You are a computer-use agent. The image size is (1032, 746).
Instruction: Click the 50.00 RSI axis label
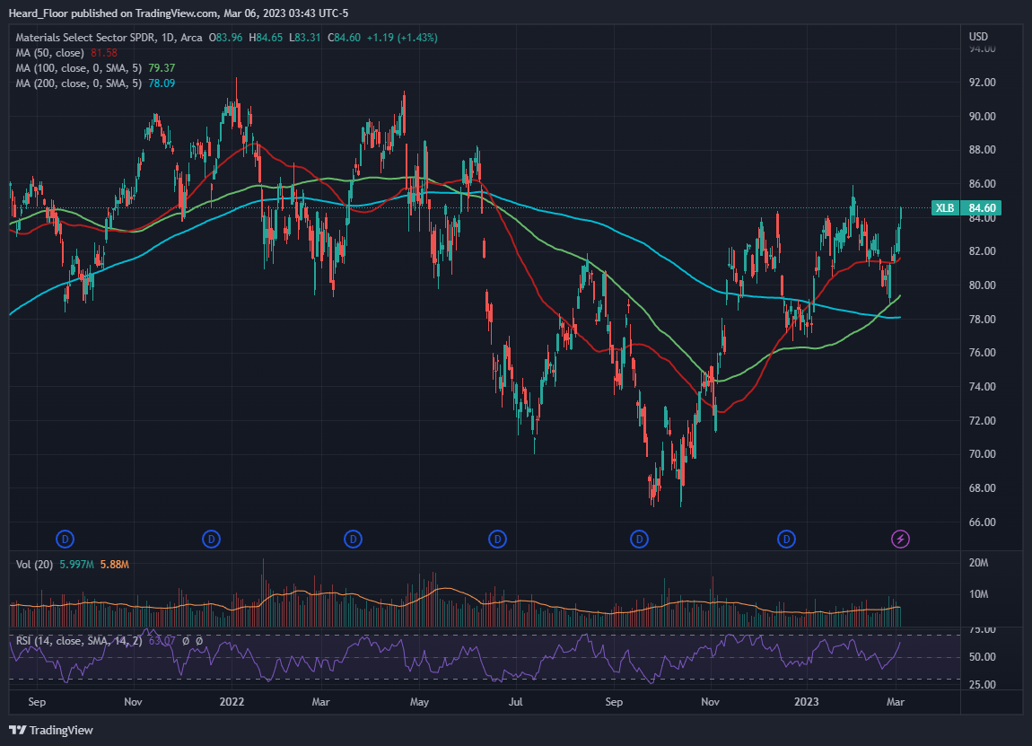982,656
